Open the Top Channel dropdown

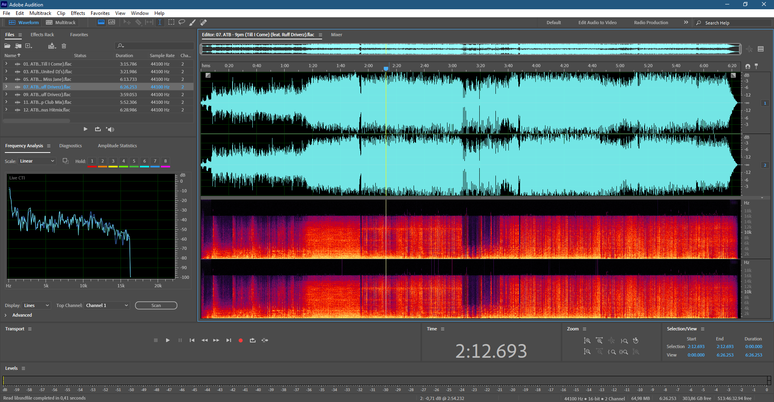coord(107,305)
